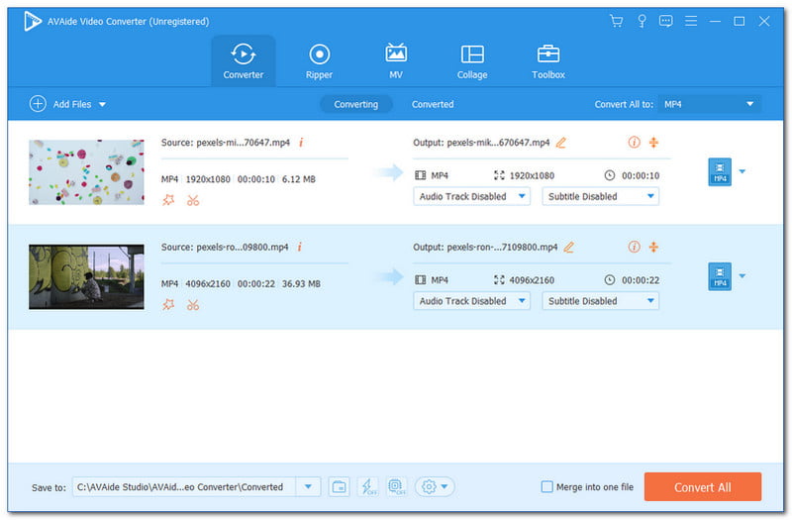
Task: Expand format arrow next to second MP4 icon
Action: pos(742,276)
